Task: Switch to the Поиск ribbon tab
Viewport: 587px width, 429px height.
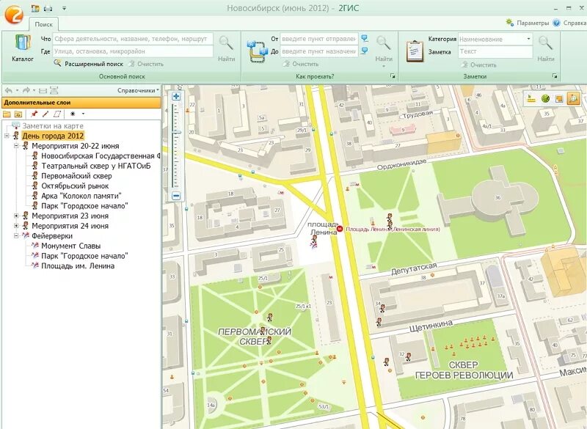Action: click(44, 24)
